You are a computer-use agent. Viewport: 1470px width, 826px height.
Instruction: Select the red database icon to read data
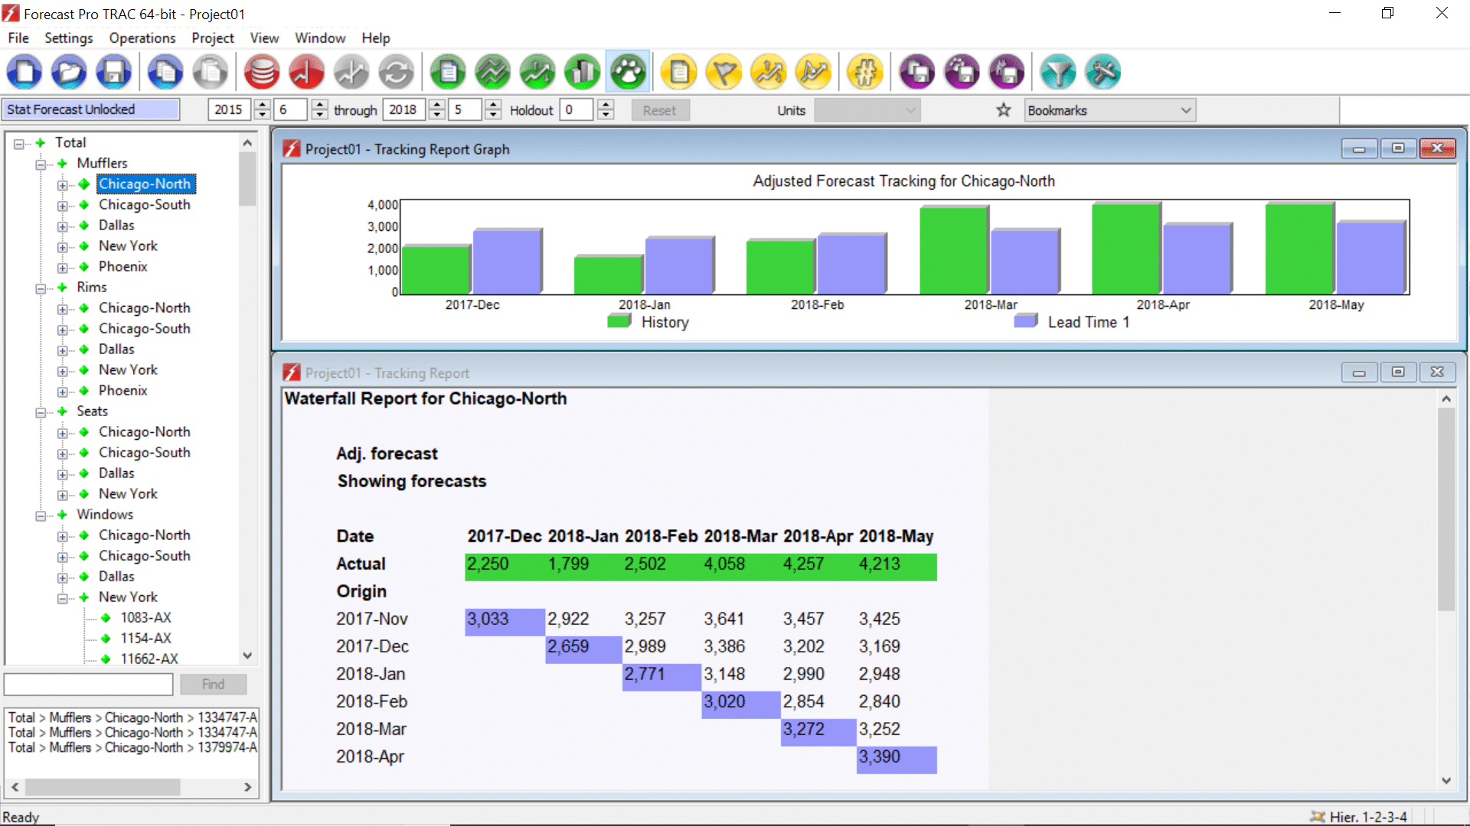(x=261, y=71)
